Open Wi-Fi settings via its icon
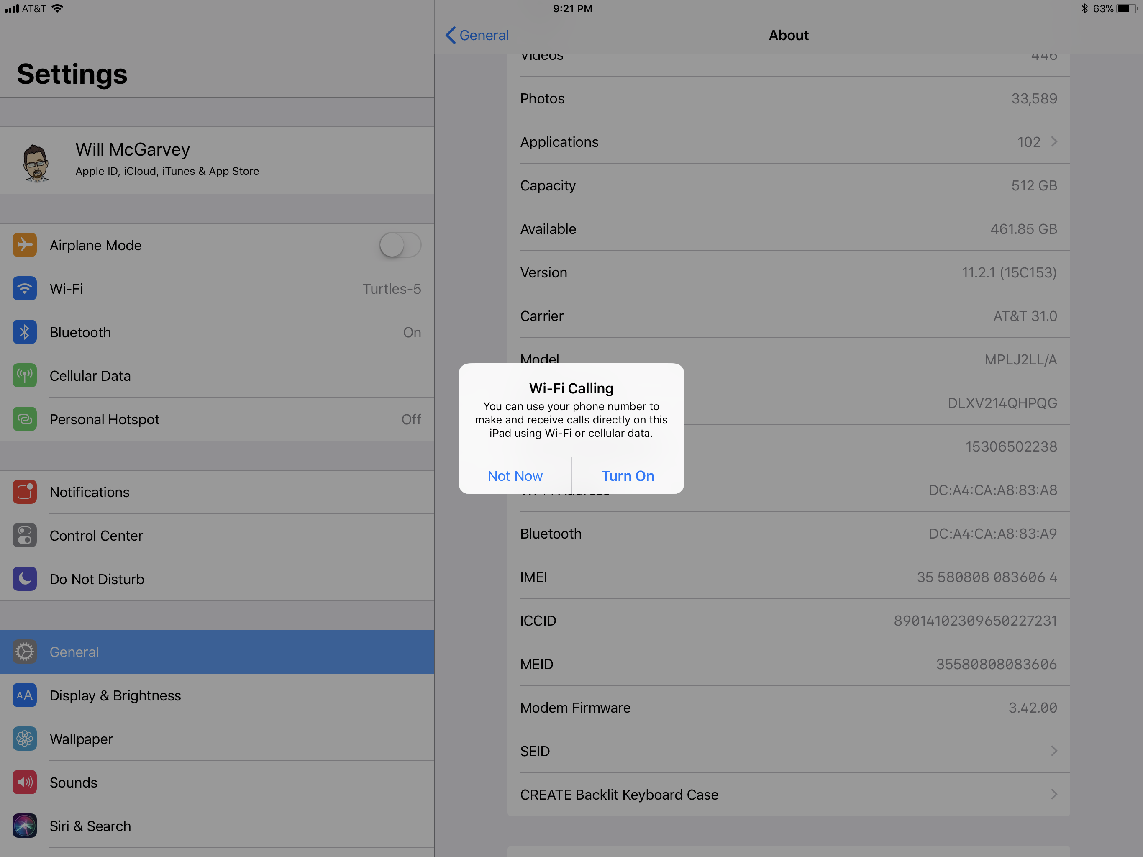Viewport: 1143px width, 857px height. [24, 288]
